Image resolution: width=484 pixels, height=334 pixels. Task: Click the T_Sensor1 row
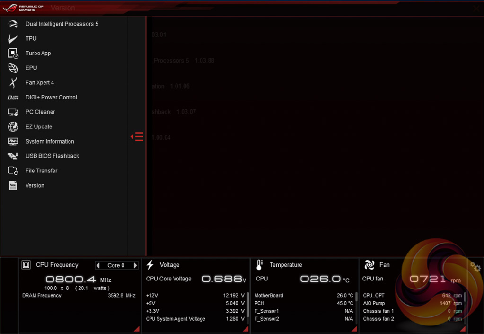coord(304,311)
